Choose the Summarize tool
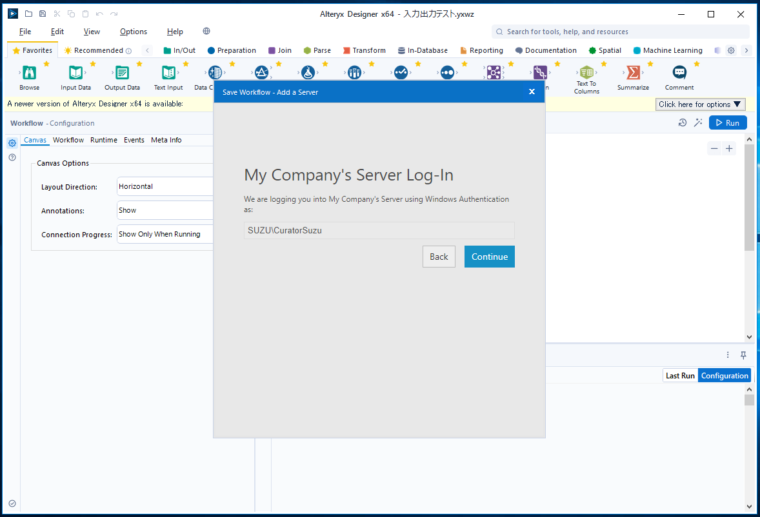Image resolution: width=760 pixels, height=517 pixels. (x=633, y=73)
